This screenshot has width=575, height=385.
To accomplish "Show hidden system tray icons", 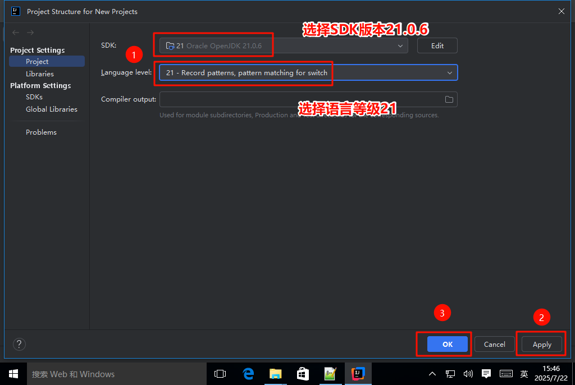I will pyautogui.click(x=432, y=374).
